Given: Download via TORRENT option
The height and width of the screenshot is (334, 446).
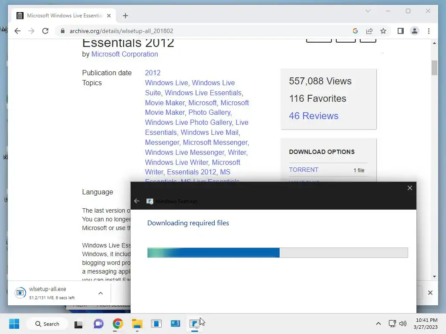Looking at the screenshot, I should [304, 170].
